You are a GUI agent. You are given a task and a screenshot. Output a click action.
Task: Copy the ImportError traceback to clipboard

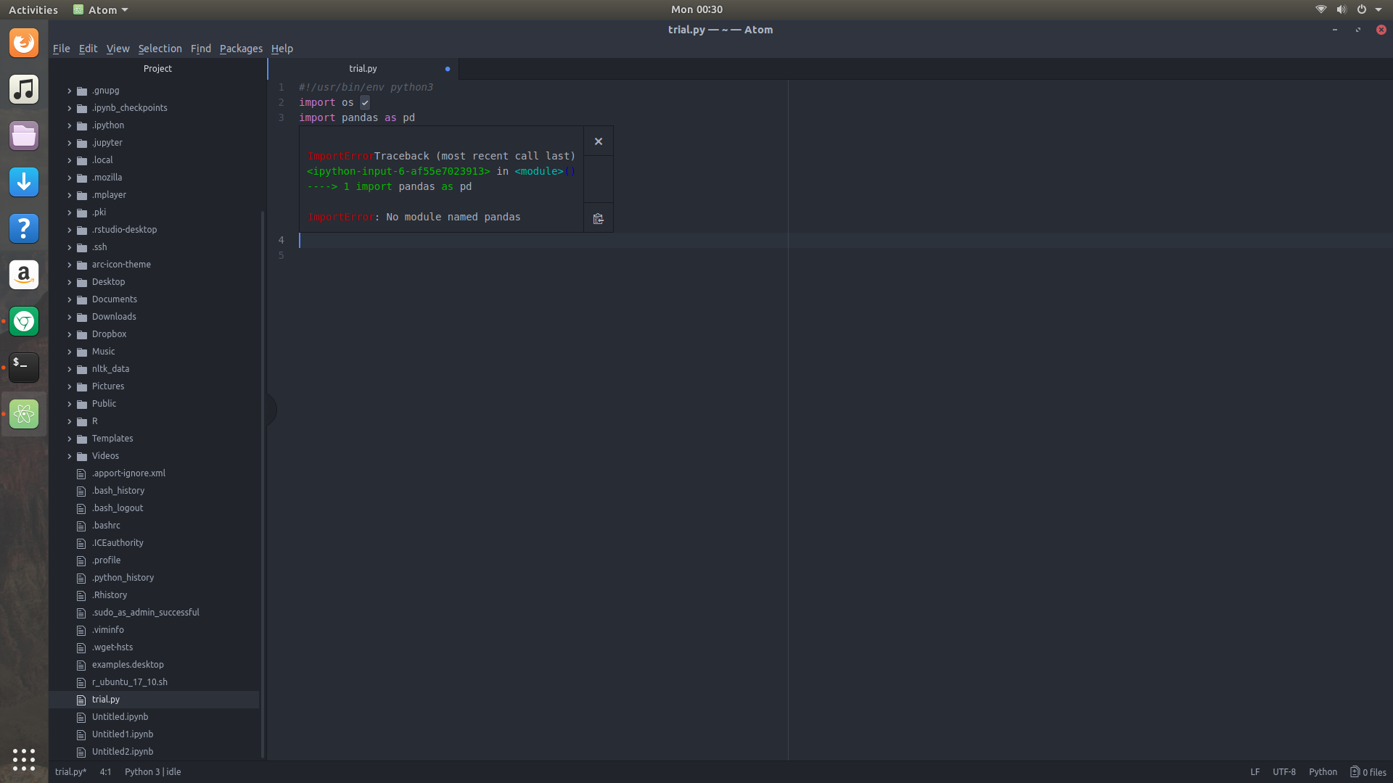click(598, 217)
